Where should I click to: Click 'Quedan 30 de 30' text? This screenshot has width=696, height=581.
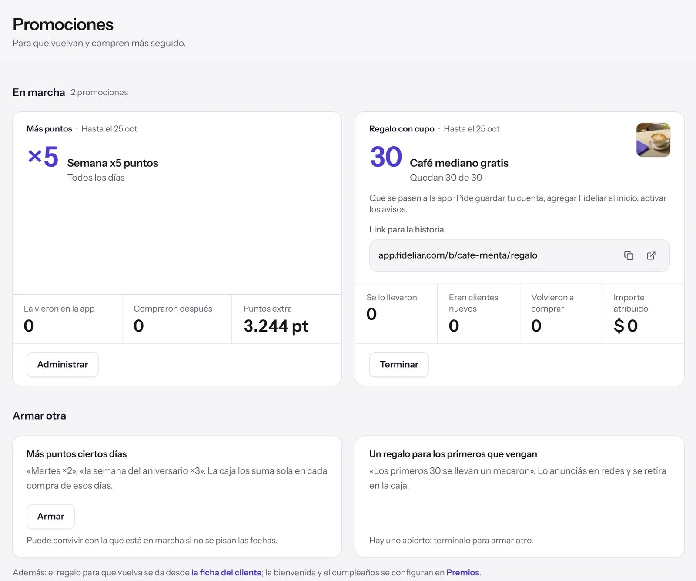pyautogui.click(x=446, y=178)
